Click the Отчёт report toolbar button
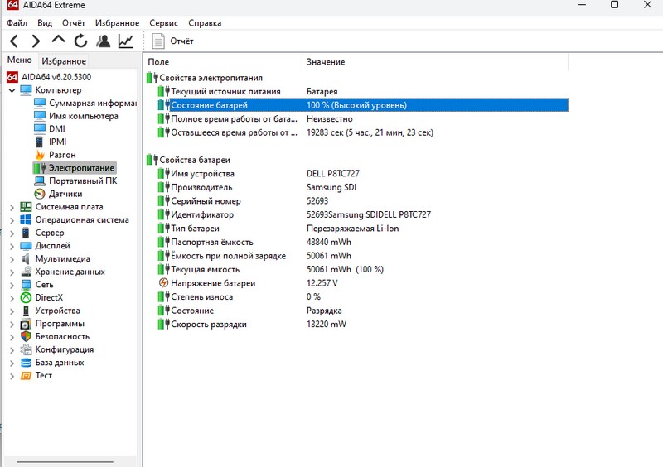 click(173, 41)
